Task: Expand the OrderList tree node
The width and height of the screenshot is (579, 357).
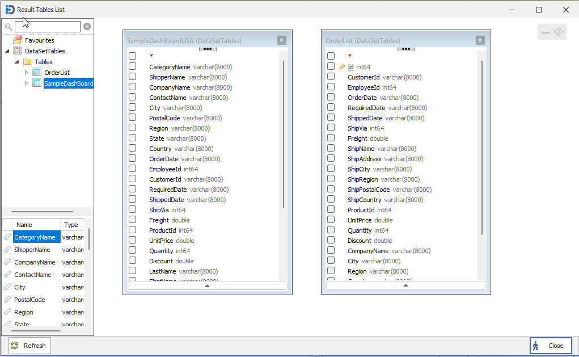Action: click(26, 73)
